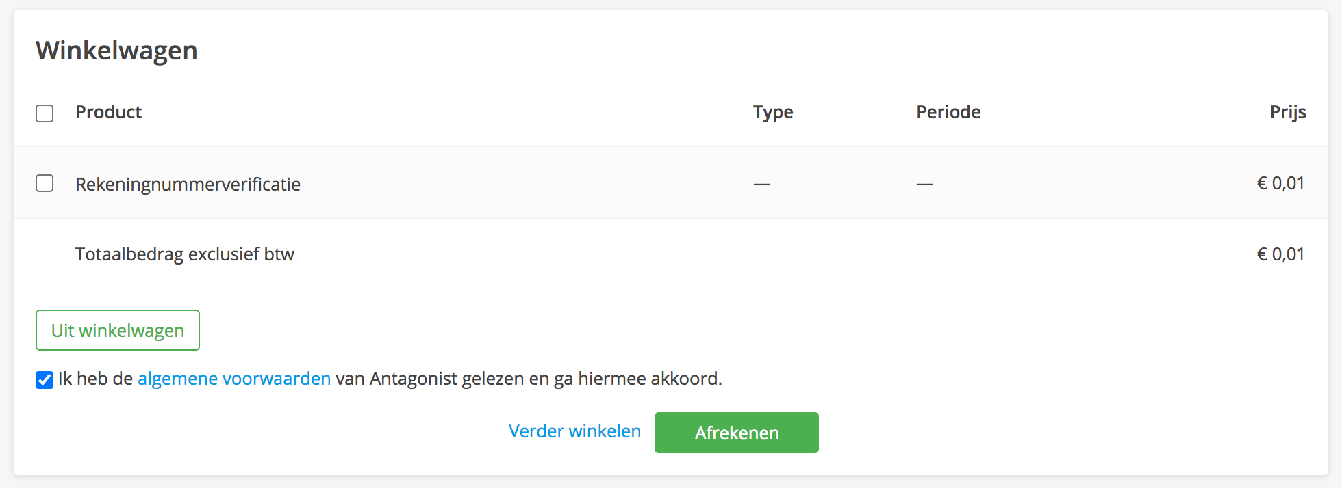Click the € 0,01 price of Rekeningnummerverificatie
This screenshot has height=488, width=1342.
tap(1281, 182)
